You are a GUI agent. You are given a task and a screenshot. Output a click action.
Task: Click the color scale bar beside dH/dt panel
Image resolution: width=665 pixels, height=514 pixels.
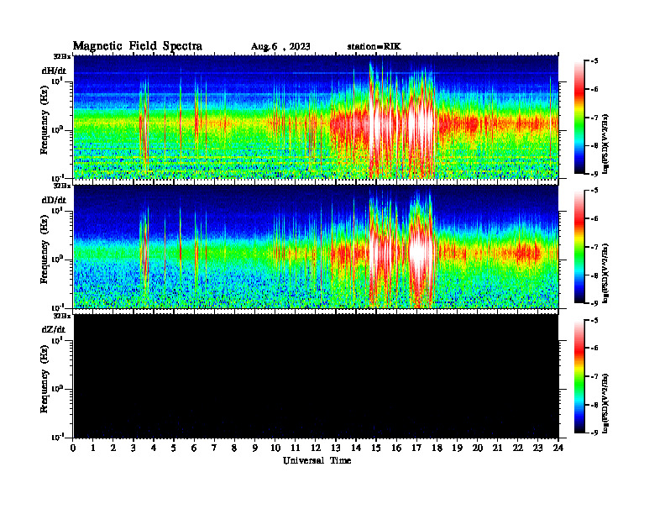pyautogui.click(x=579, y=118)
